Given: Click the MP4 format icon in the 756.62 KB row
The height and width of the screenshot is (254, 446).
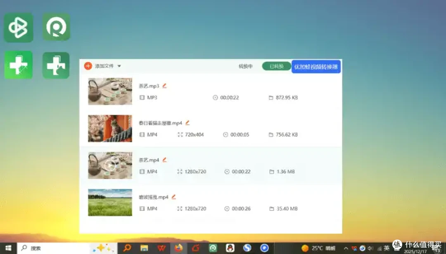Looking at the screenshot, I should [x=142, y=135].
